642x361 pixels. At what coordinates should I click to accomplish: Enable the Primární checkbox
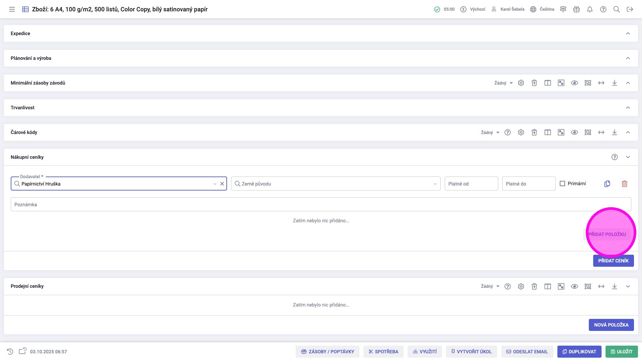click(562, 184)
